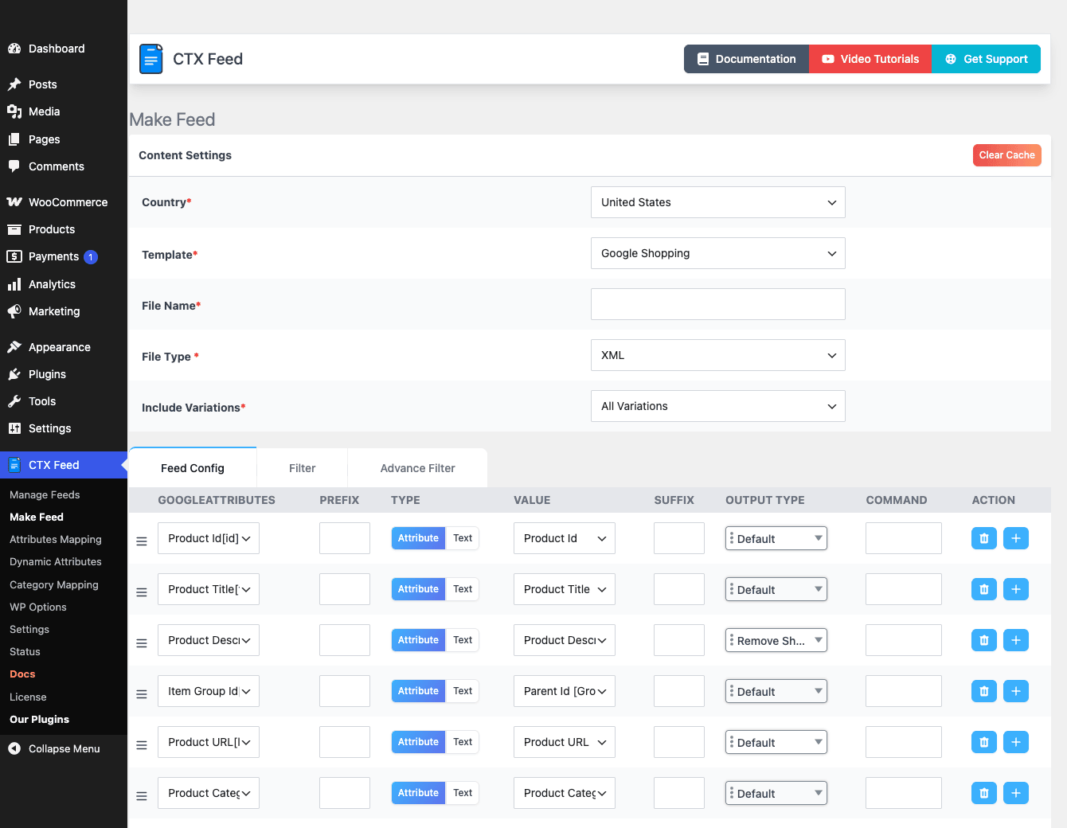Click the Product Id row prefix field
This screenshot has width=1067, height=828.
(x=345, y=538)
